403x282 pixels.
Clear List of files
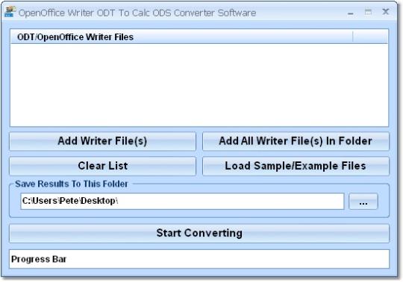pos(102,166)
